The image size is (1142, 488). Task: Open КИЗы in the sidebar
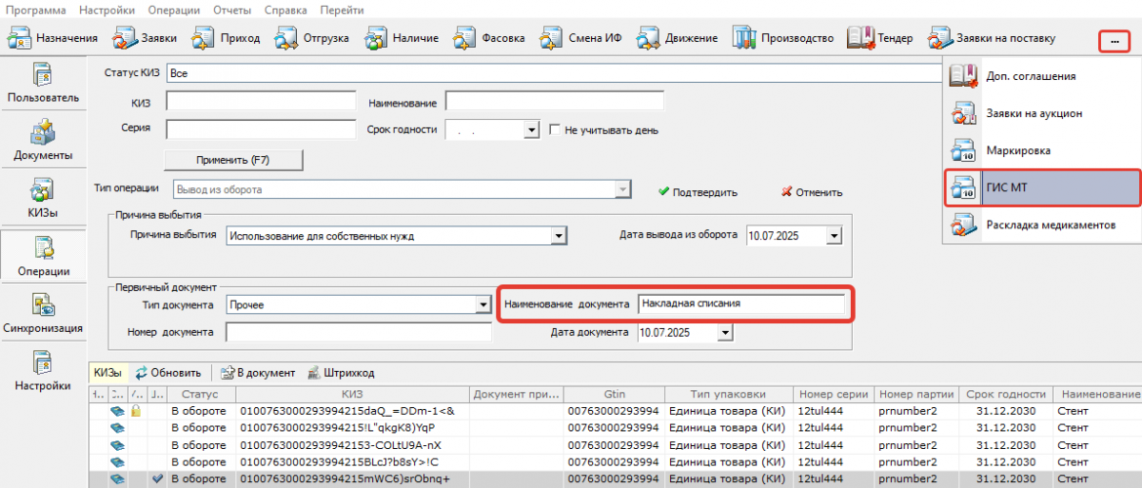click(x=43, y=199)
